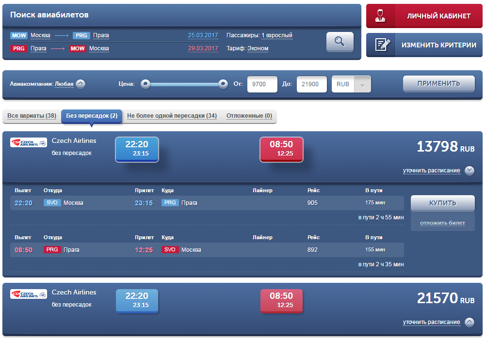Screen dimensions: 486x339
Task: Collapse schedule arrow for 21570 RUB flight
Action: coord(469,322)
